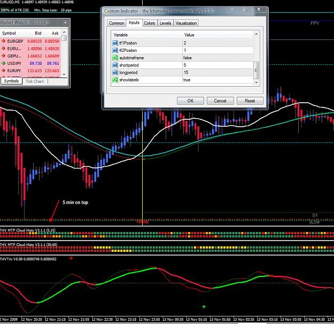The height and width of the screenshot is (324, 334).
Task: Click the Ask column header
Action: (x=52, y=33)
